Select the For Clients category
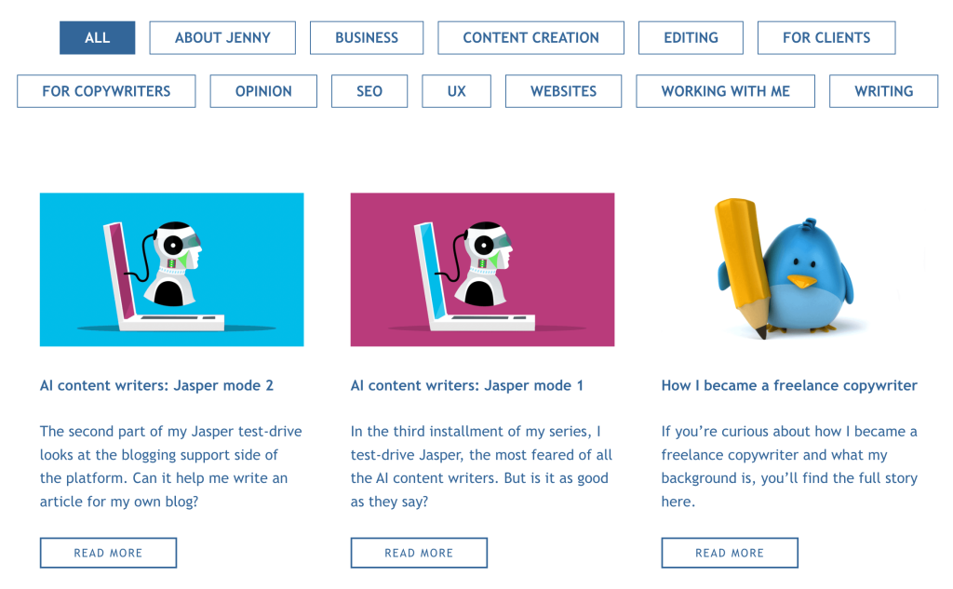 (x=826, y=38)
